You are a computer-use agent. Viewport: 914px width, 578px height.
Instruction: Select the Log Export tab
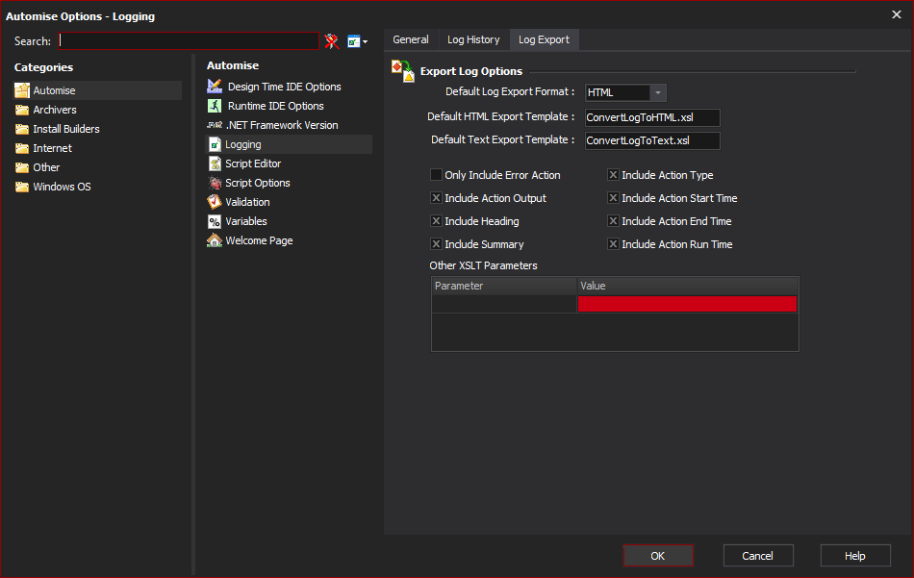[544, 39]
